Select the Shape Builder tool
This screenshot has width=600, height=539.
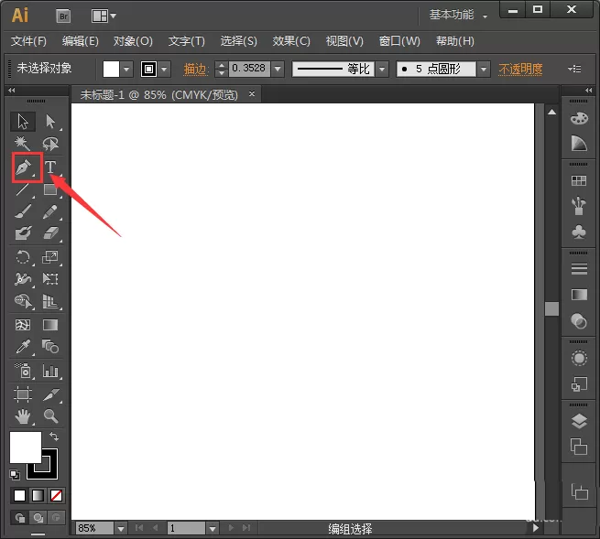pos(23,301)
